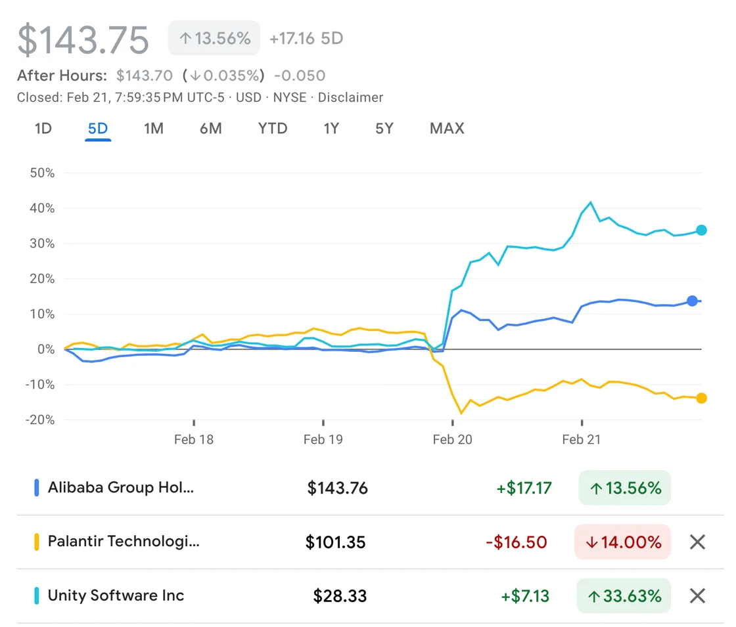Screen dimensions: 736x627
Task: Click Alibaba's green 13.56% badge
Action: pyautogui.click(x=625, y=488)
